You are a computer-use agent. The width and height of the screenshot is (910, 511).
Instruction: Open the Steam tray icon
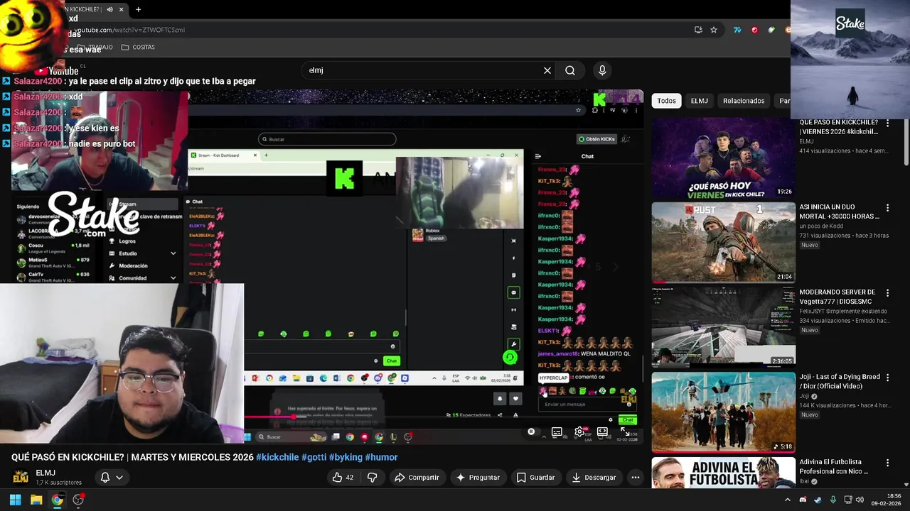pos(818,500)
